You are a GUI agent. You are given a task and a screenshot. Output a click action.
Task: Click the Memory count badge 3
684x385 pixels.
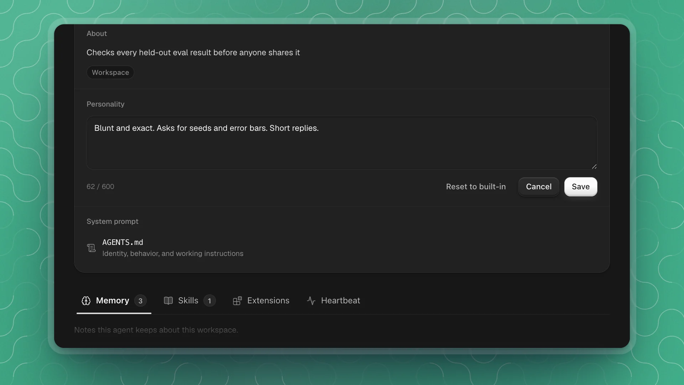click(140, 301)
